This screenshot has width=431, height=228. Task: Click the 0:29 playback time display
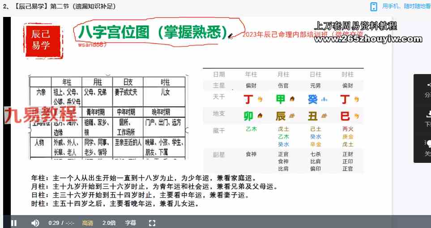54,223
